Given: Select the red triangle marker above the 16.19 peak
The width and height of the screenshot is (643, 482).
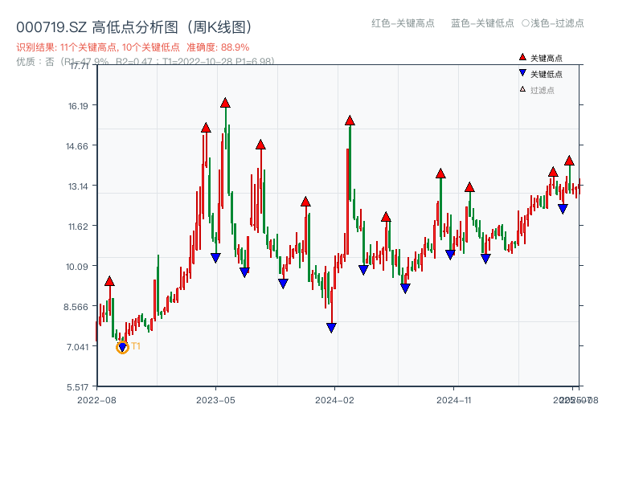Looking at the screenshot, I should coord(226,102).
